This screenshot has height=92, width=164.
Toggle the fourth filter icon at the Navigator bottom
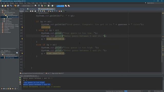click(x=8, y=89)
